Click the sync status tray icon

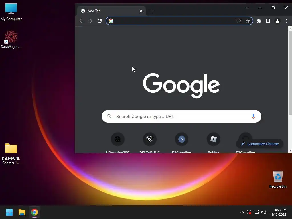tap(249, 212)
